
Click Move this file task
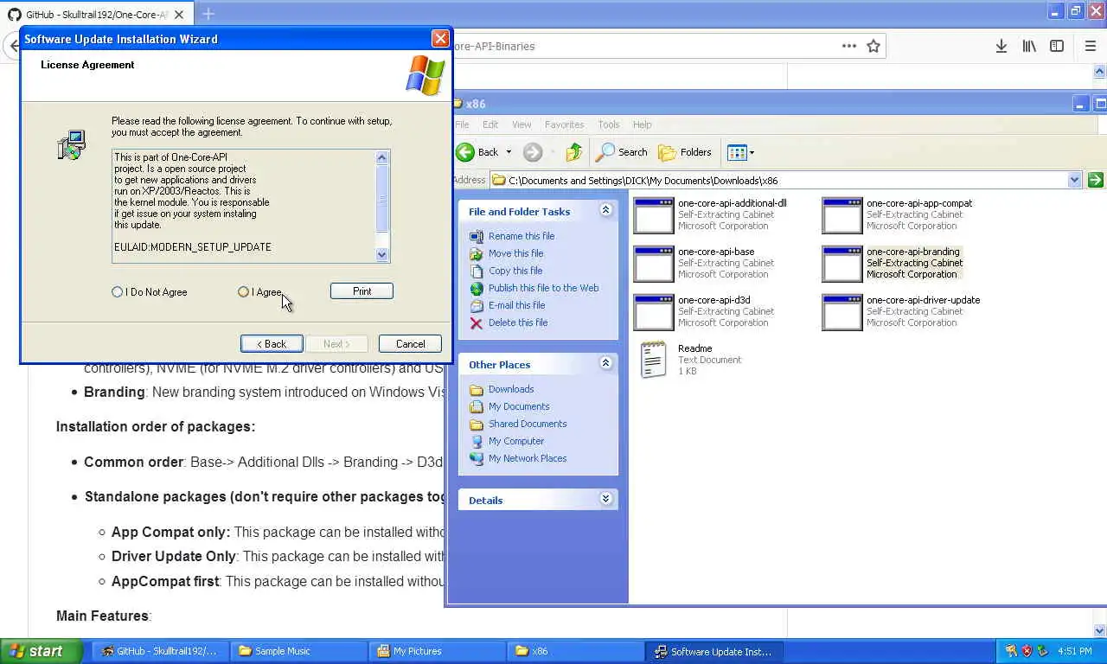(515, 253)
